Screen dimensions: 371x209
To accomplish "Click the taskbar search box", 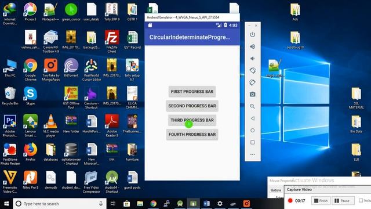I will (60, 204).
